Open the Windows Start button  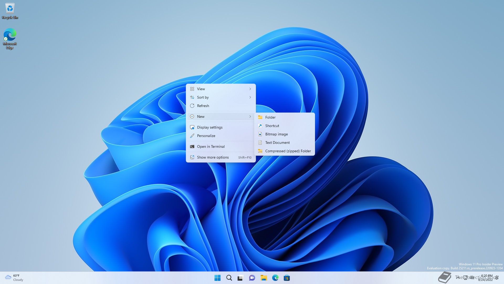tap(217, 278)
